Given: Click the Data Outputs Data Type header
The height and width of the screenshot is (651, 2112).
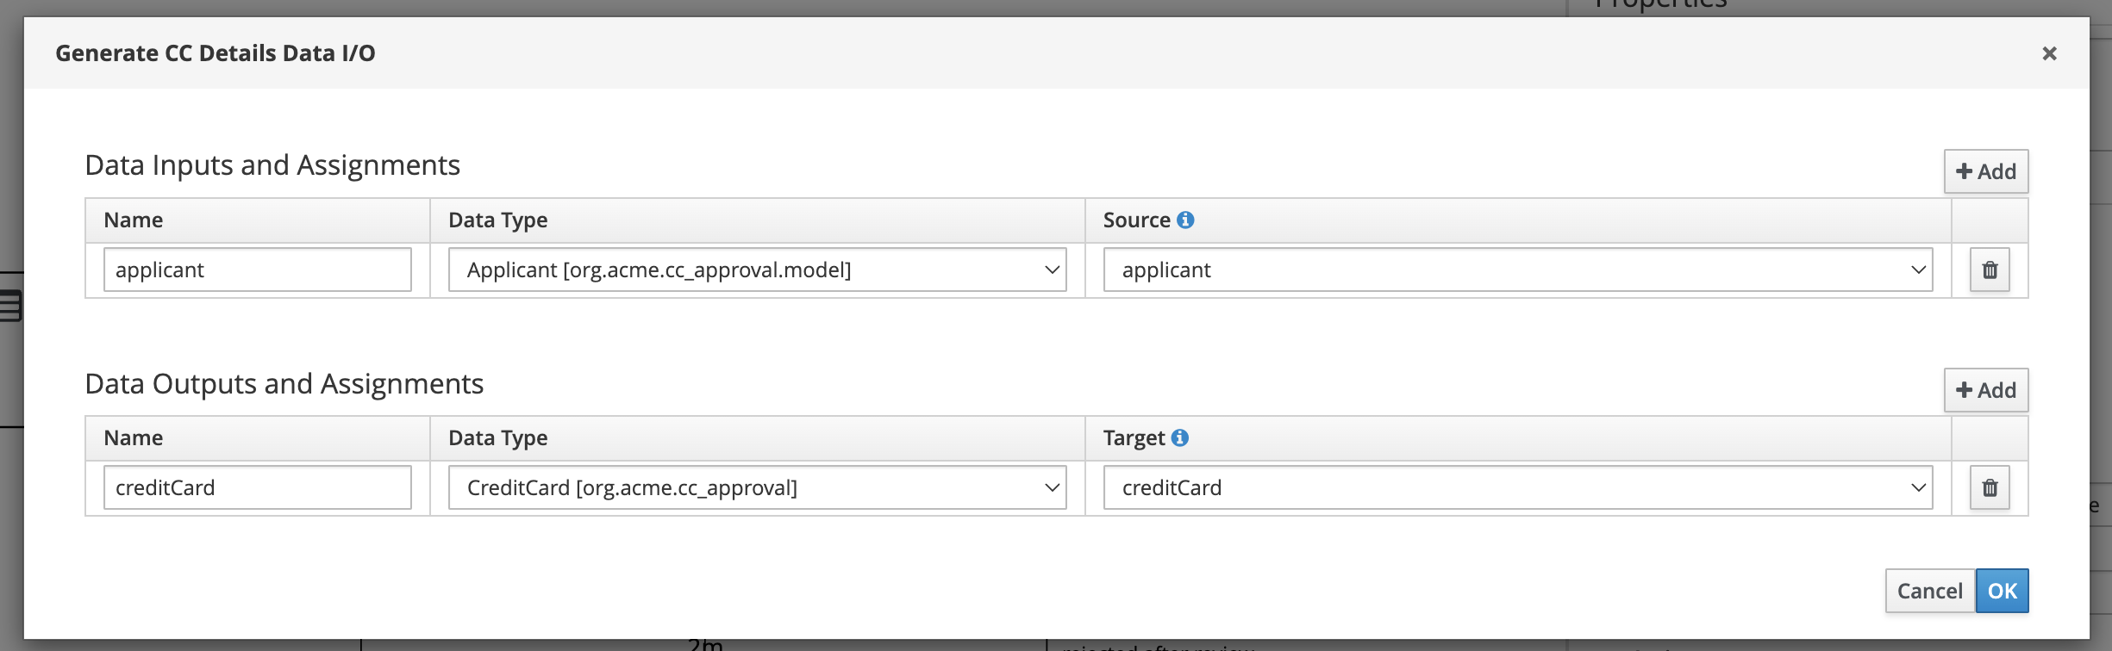Looking at the screenshot, I should pos(498,438).
